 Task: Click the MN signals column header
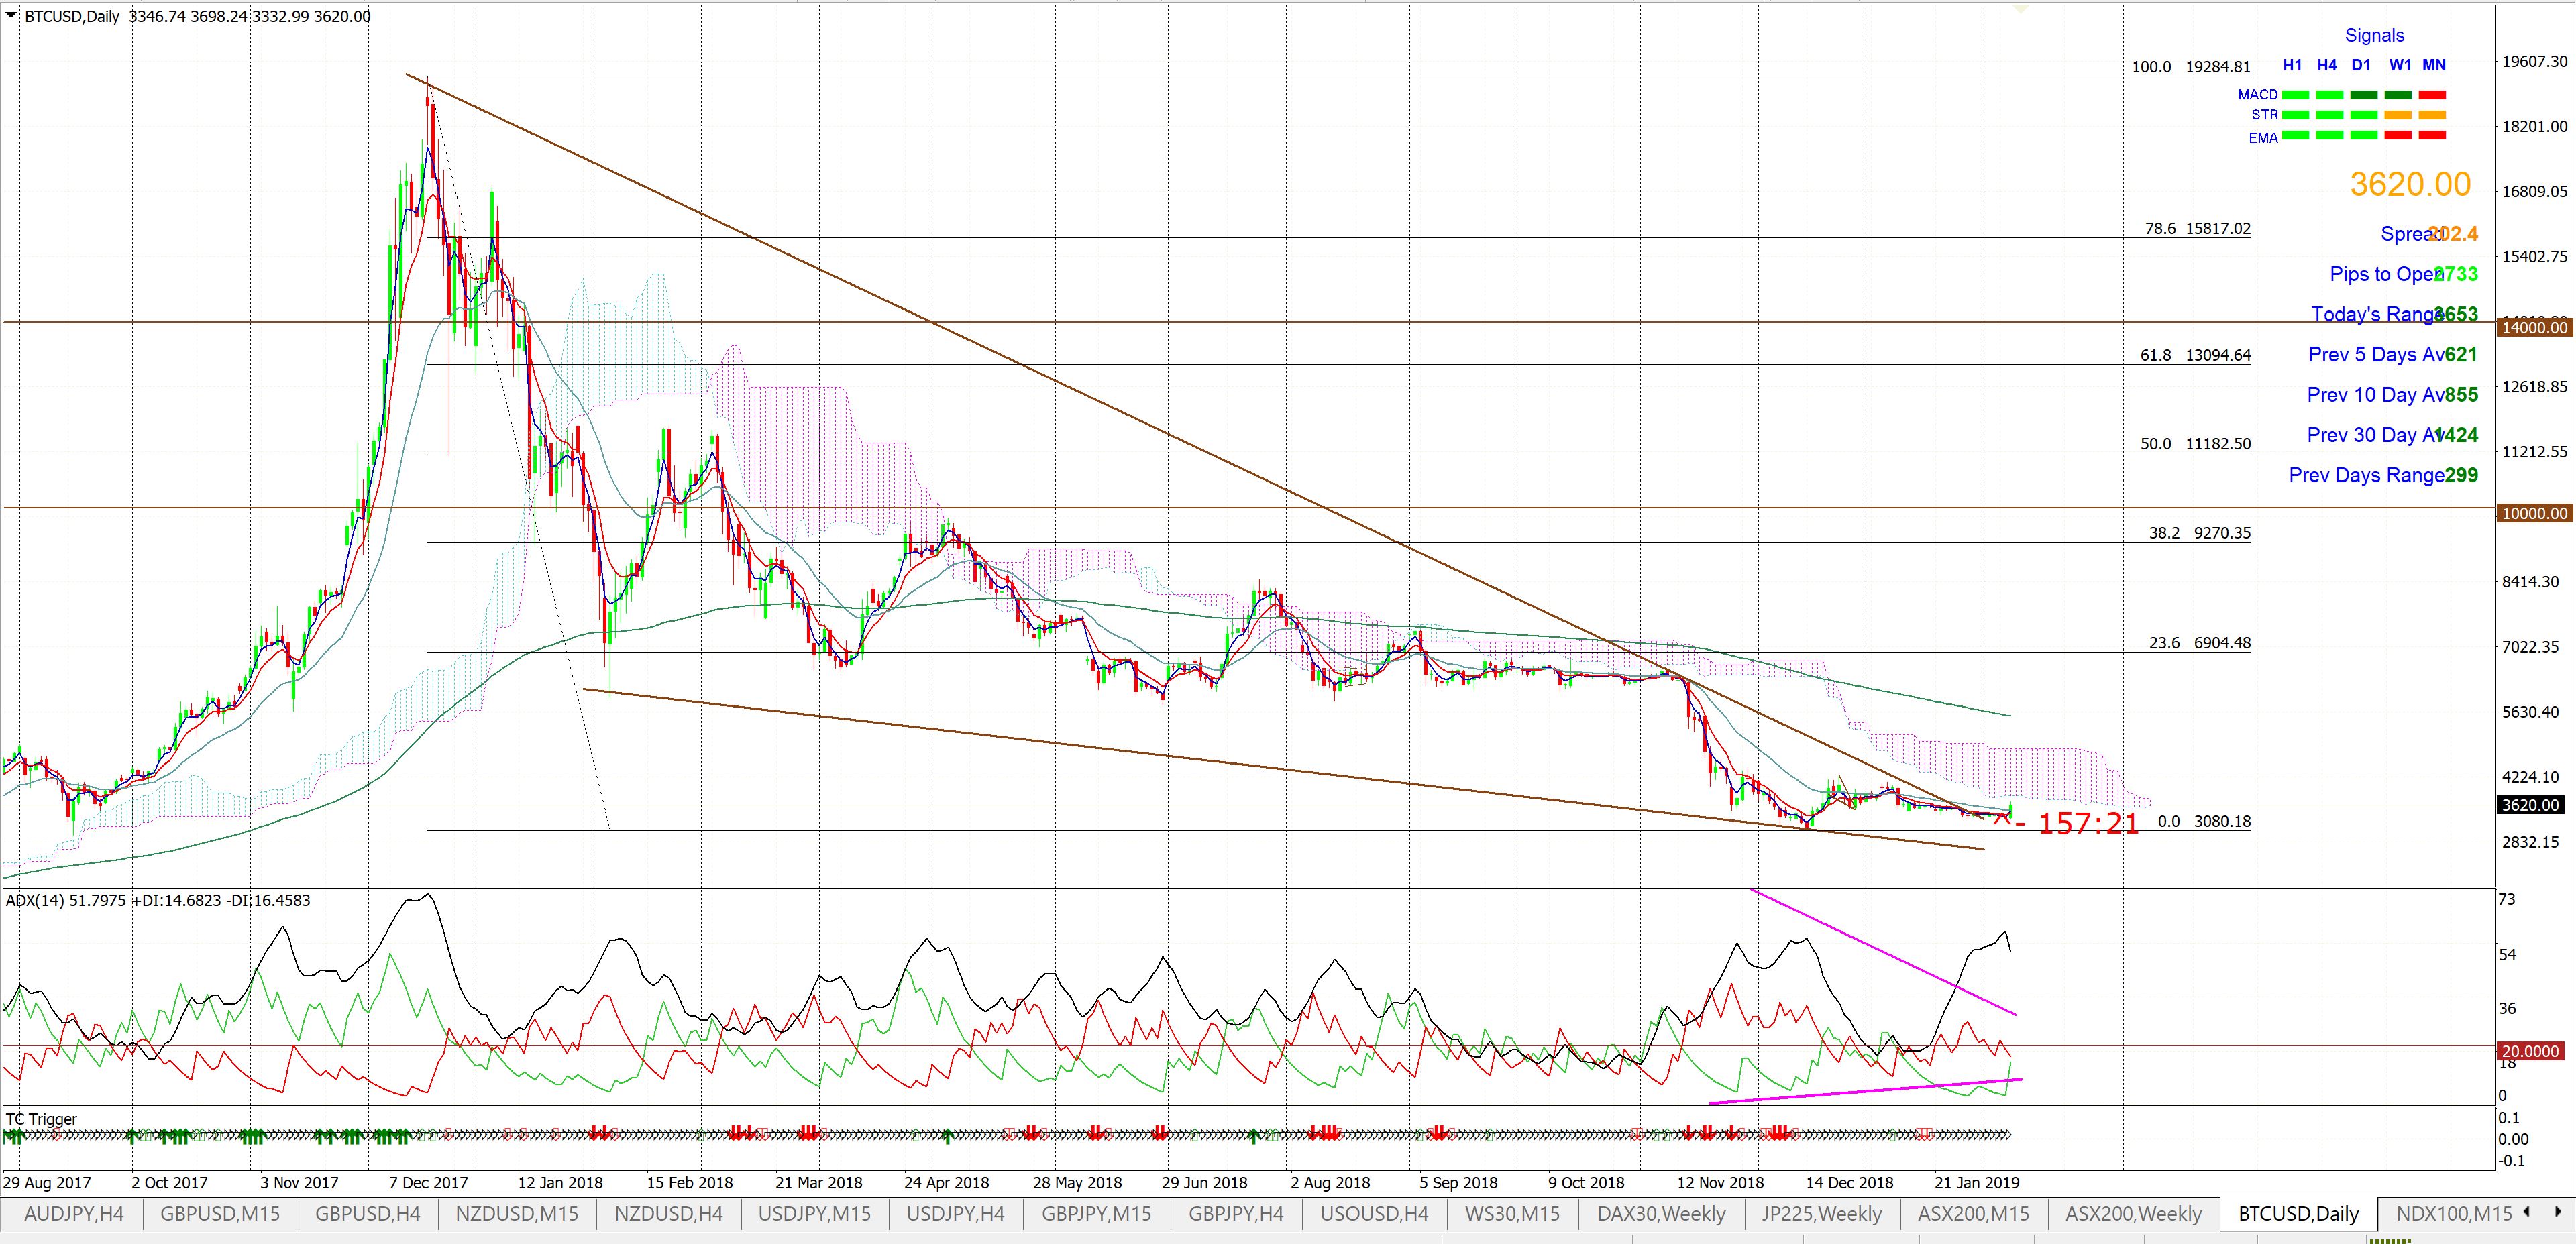click(x=2434, y=65)
